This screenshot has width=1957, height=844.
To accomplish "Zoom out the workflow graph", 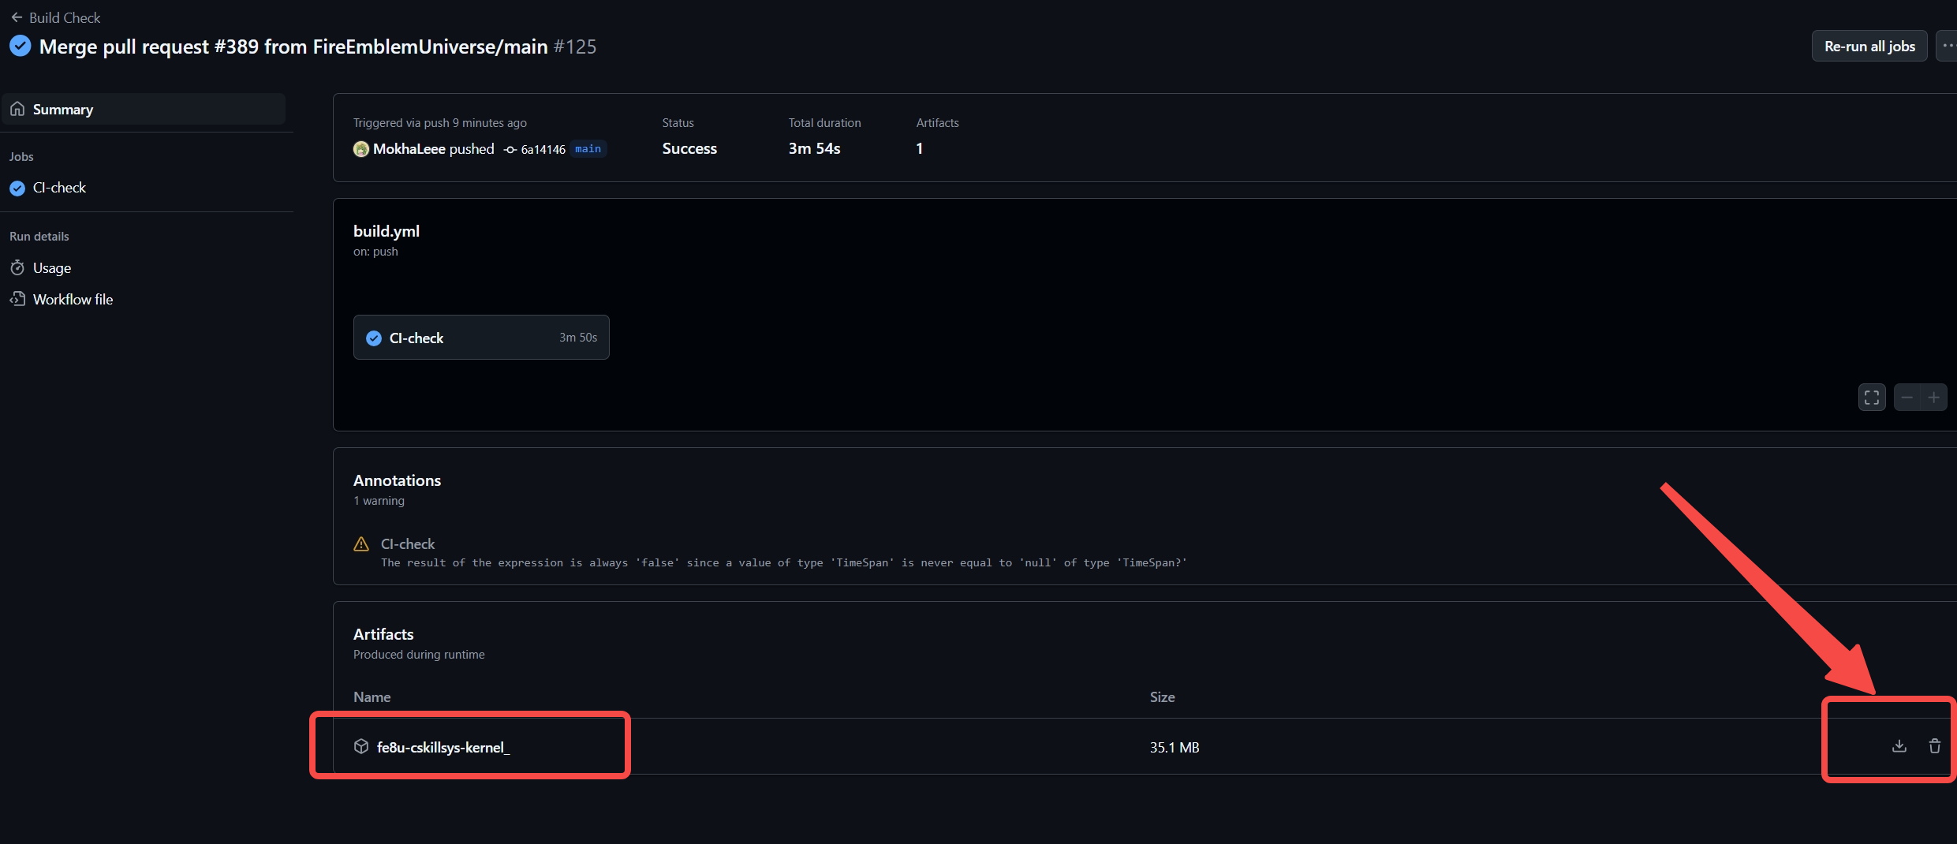I will tap(1907, 398).
